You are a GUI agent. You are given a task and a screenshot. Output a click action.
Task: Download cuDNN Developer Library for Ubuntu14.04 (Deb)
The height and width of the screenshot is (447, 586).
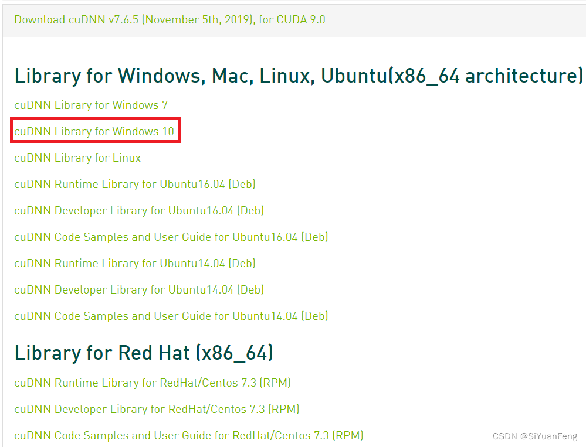[x=139, y=290]
